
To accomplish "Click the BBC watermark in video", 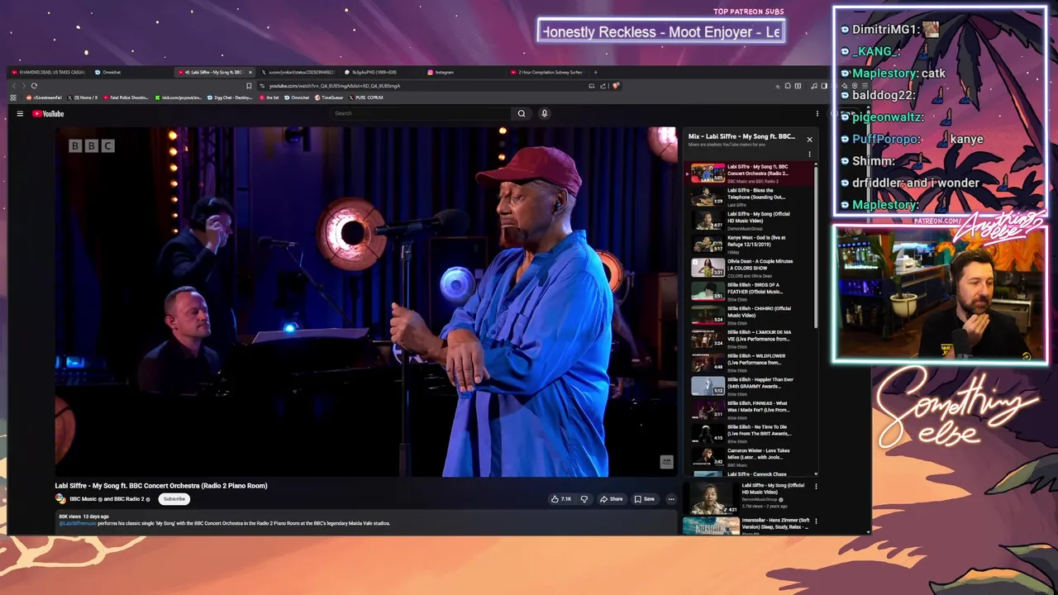I will coord(92,145).
